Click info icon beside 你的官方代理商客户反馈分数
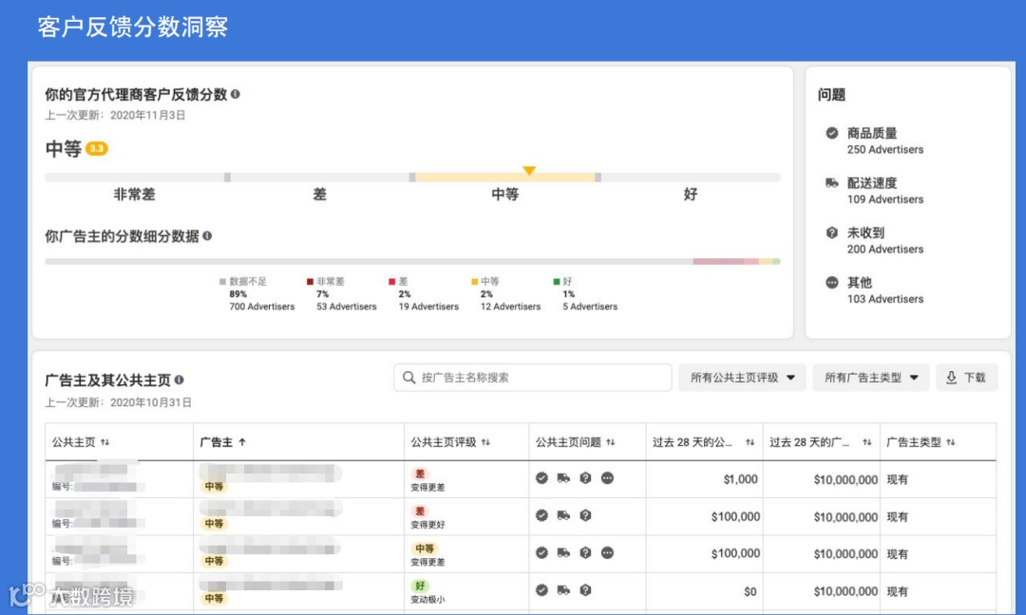The height and width of the screenshot is (615, 1026). (x=236, y=94)
